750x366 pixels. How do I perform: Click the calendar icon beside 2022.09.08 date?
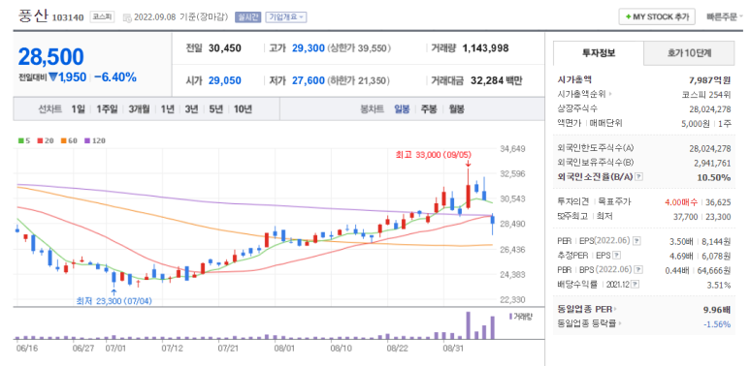coord(127,17)
